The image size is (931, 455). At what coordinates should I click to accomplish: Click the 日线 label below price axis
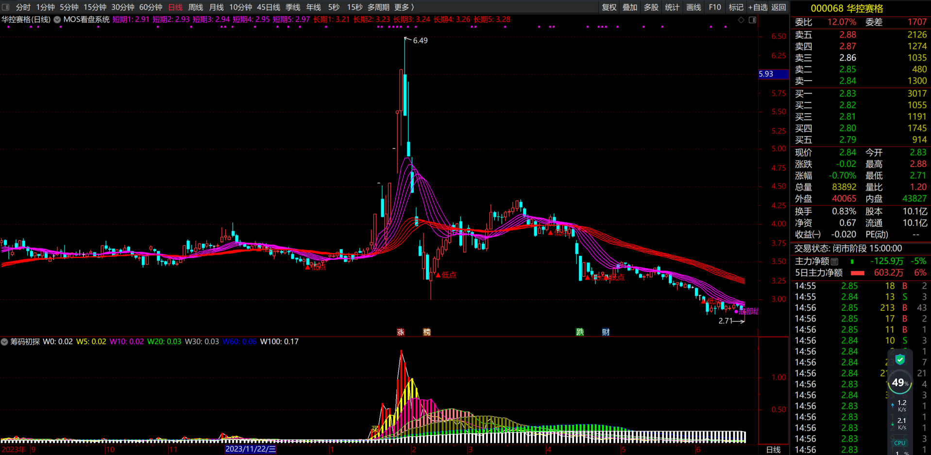coord(773,450)
